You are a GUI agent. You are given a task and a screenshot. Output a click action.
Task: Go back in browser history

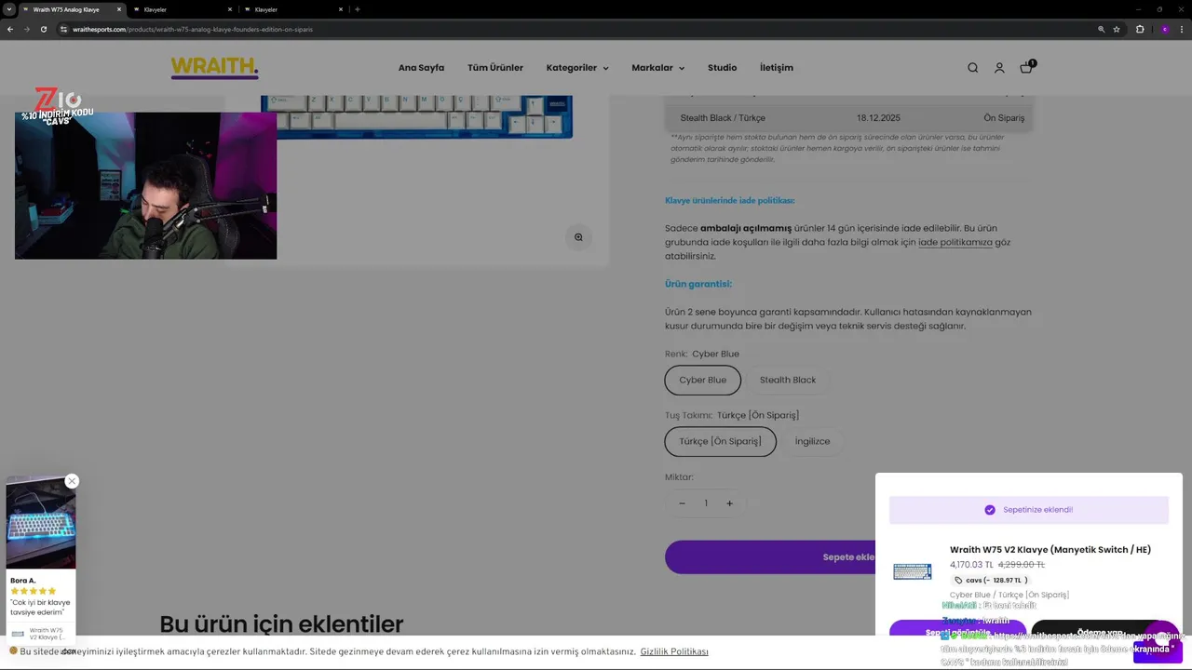click(9, 29)
